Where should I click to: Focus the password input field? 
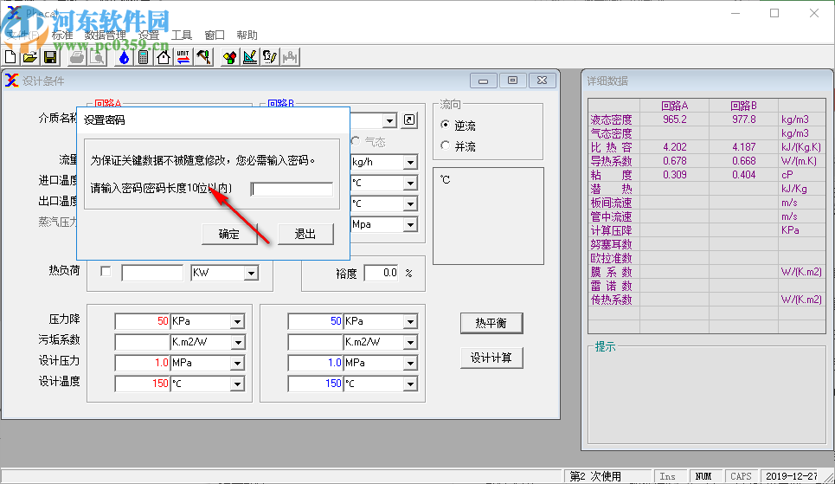click(292, 190)
